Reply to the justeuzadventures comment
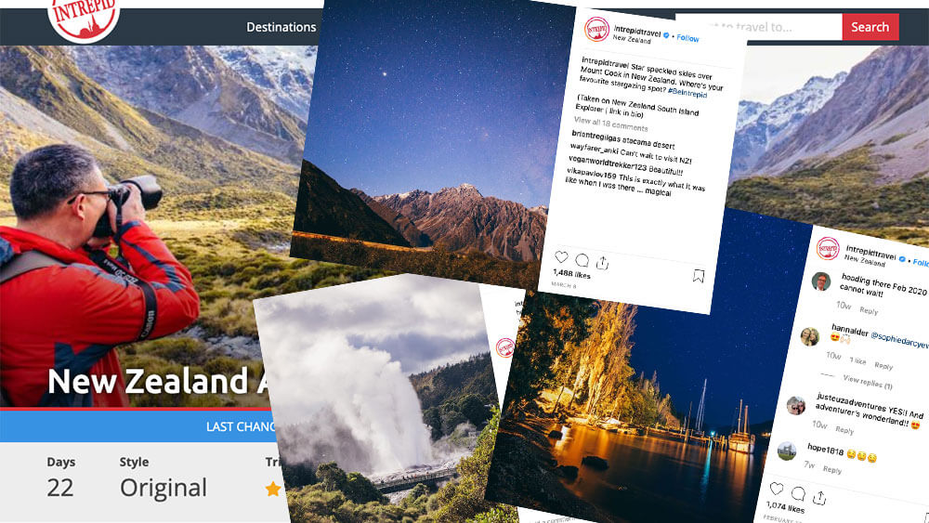The image size is (929, 523). click(844, 430)
